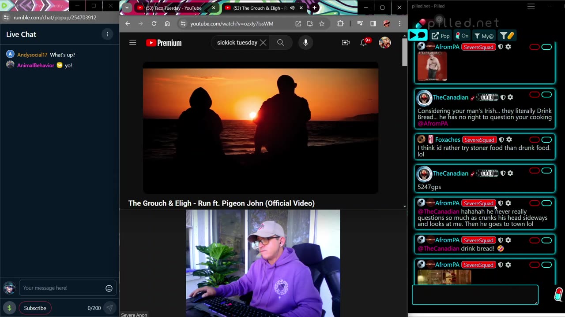Open the YouTube Create video icon
Viewport: 565px width, 317px height.
pos(346,43)
